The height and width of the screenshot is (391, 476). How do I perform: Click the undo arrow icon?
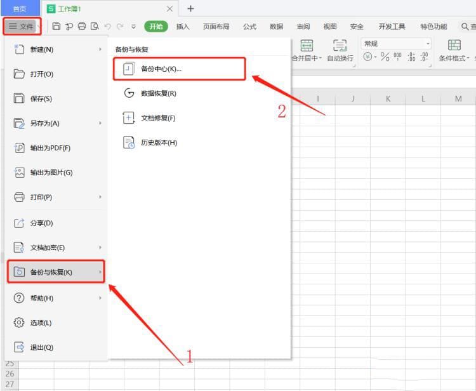(107, 27)
